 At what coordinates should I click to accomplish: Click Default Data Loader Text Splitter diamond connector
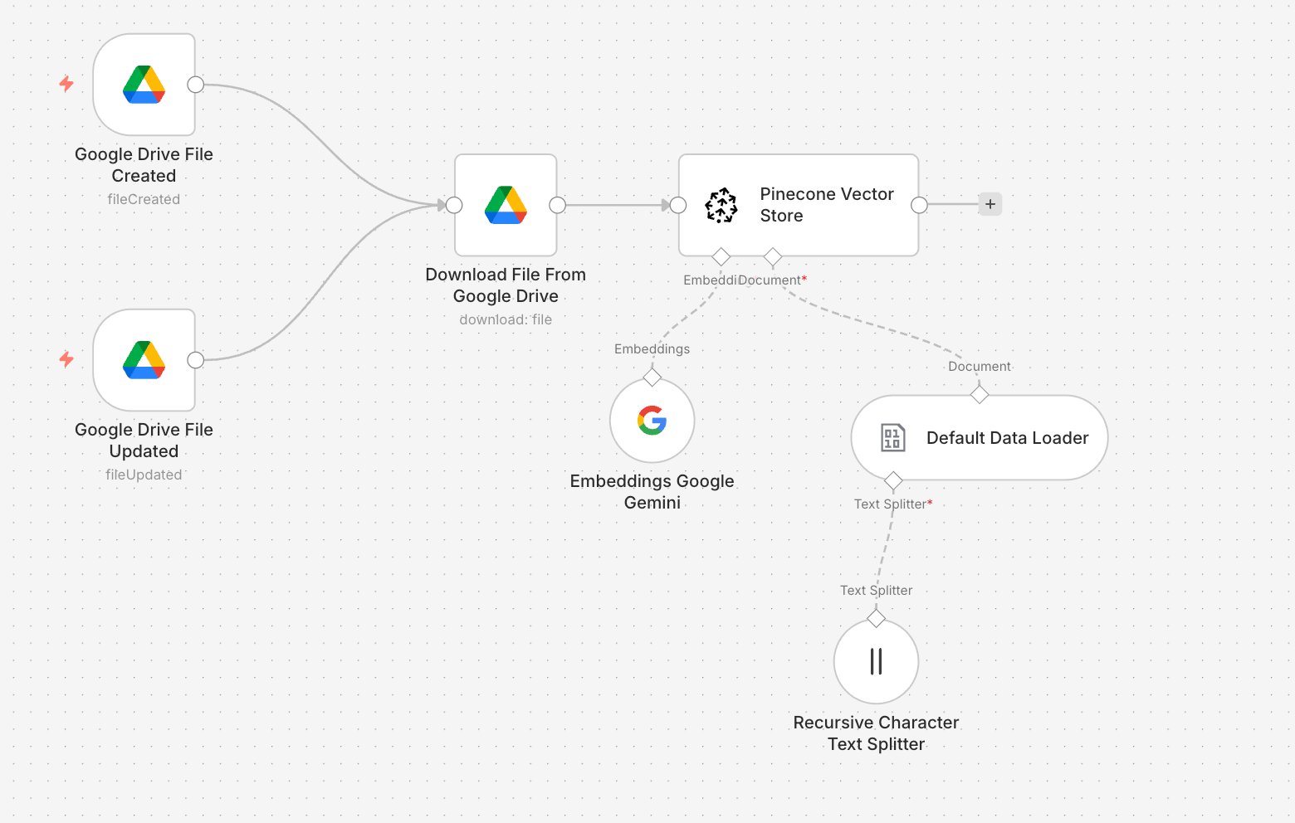pos(893,480)
